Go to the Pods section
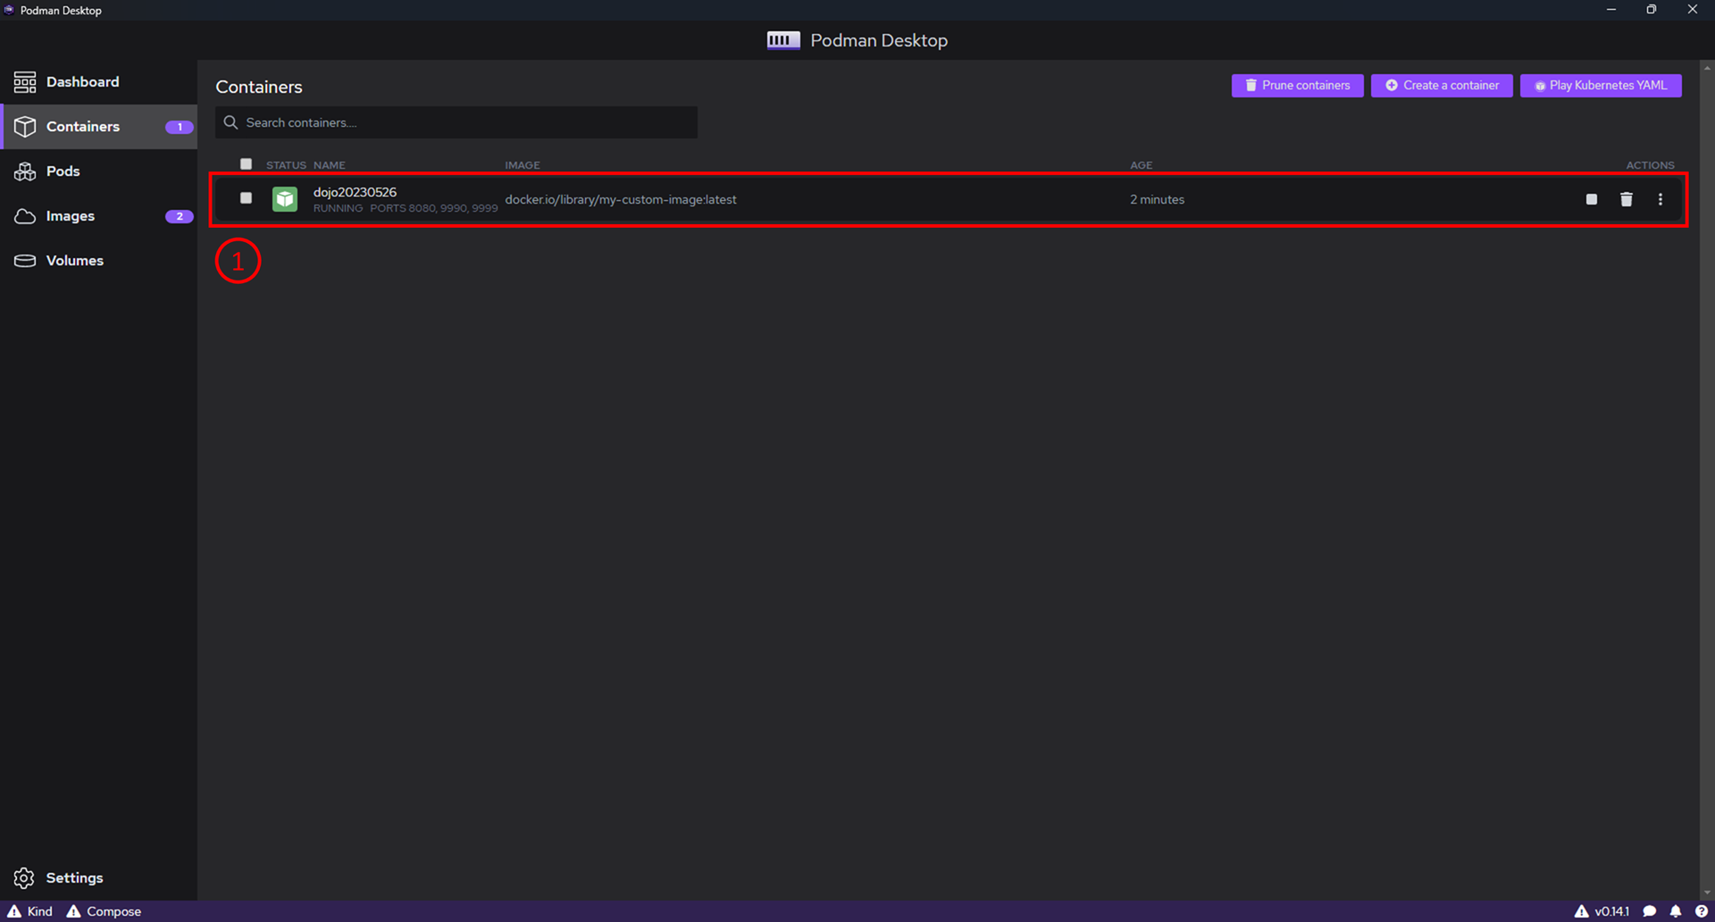Screen dimensions: 1715x922 point(98,172)
